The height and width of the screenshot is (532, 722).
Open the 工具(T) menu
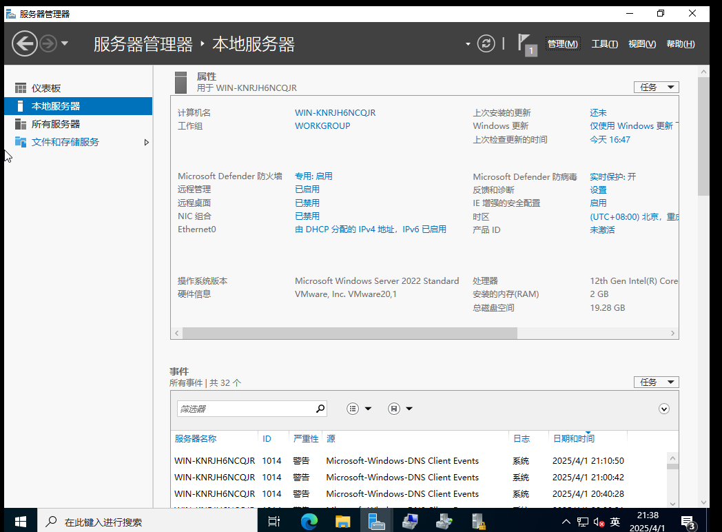coord(605,43)
